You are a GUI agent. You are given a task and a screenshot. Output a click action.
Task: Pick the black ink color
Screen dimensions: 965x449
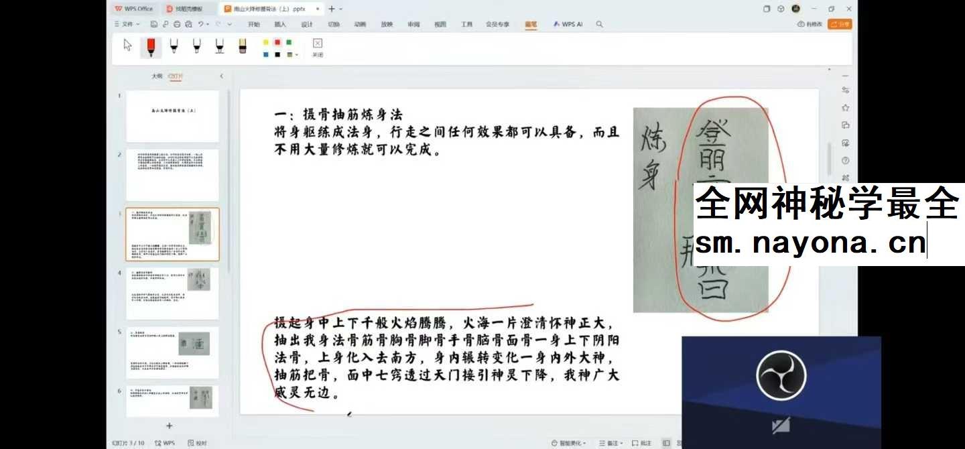(x=277, y=54)
